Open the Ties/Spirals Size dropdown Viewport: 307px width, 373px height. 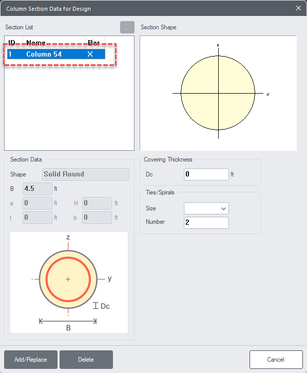click(x=206, y=209)
